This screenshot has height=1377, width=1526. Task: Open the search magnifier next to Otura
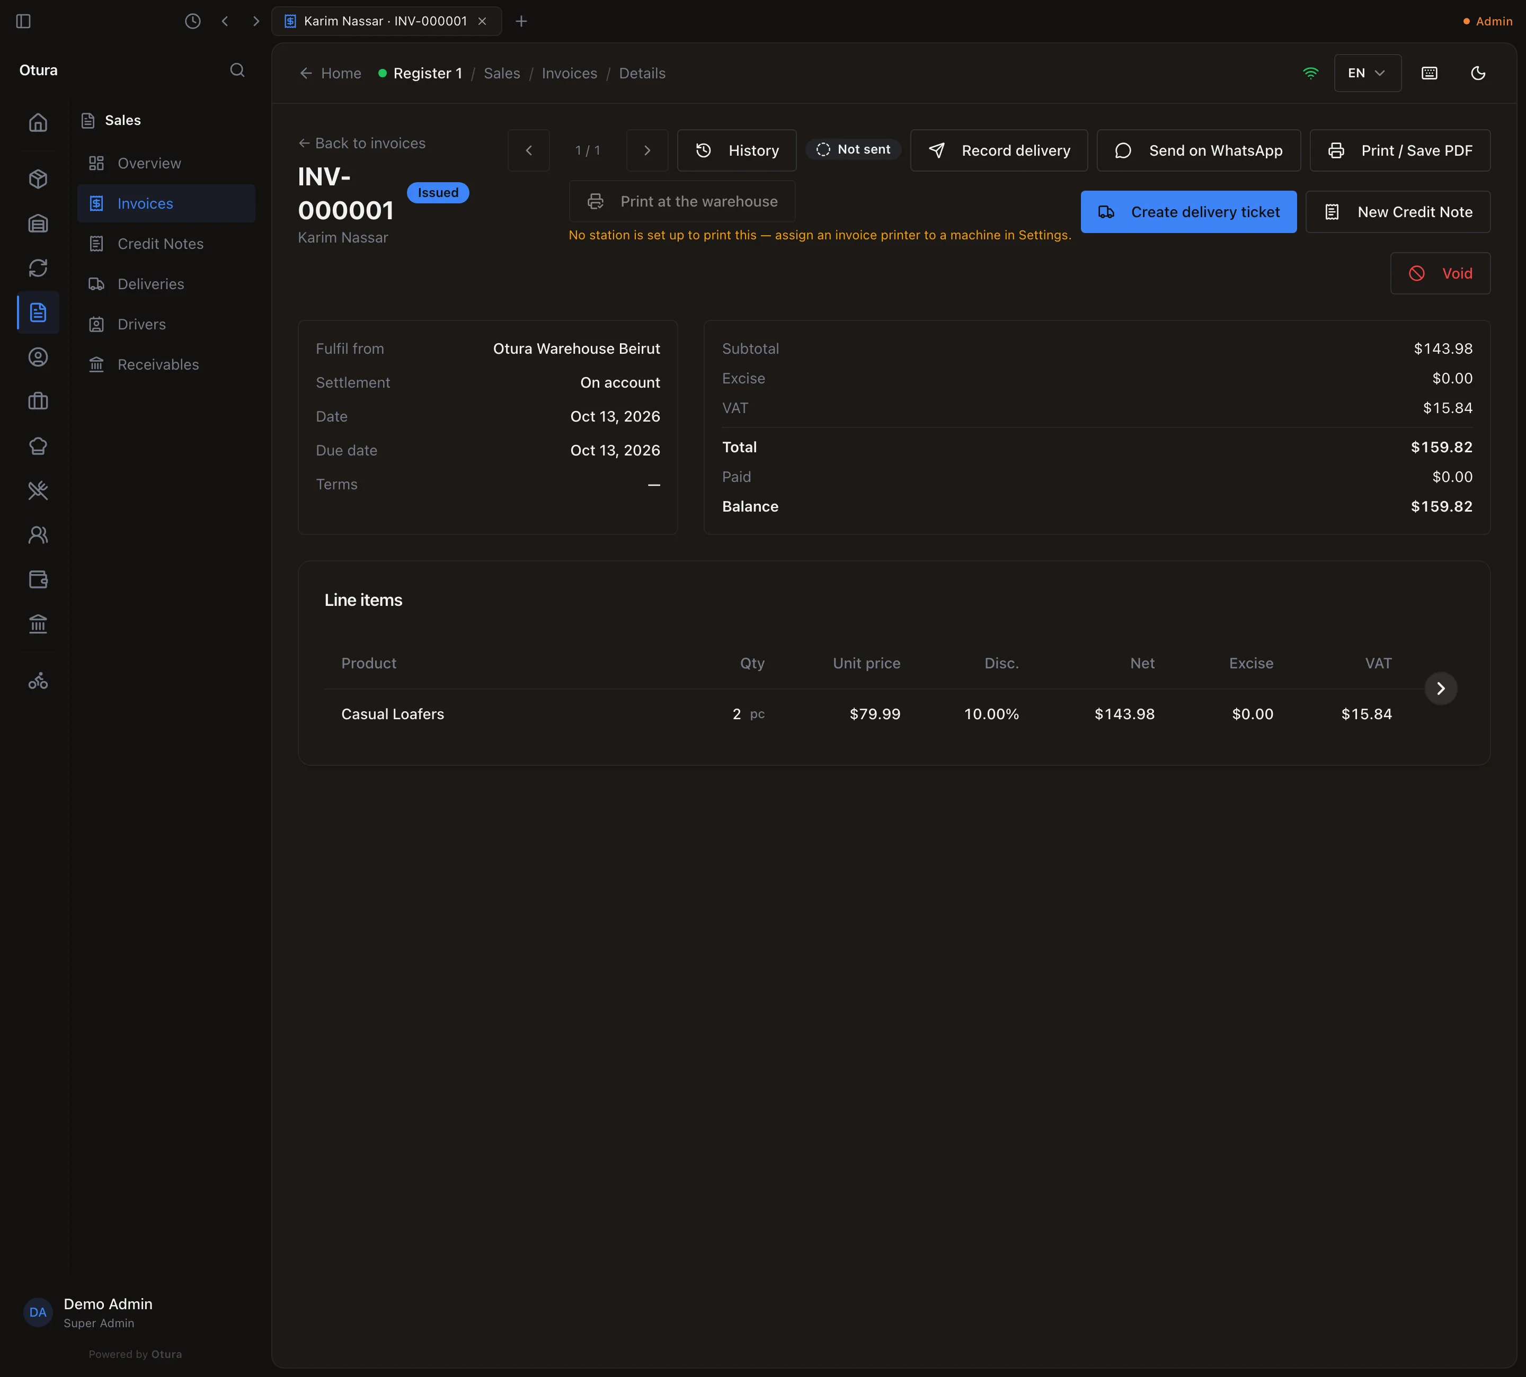237,70
